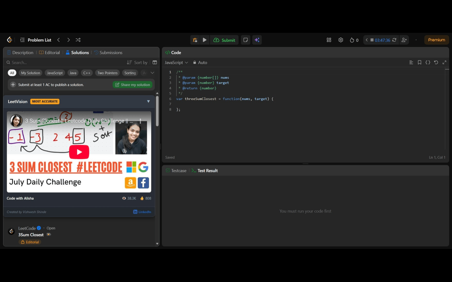Open the LeetCode 3Sum Closest solution post
452x282 pixels.
pyautogui.click(x=31, y=235)
